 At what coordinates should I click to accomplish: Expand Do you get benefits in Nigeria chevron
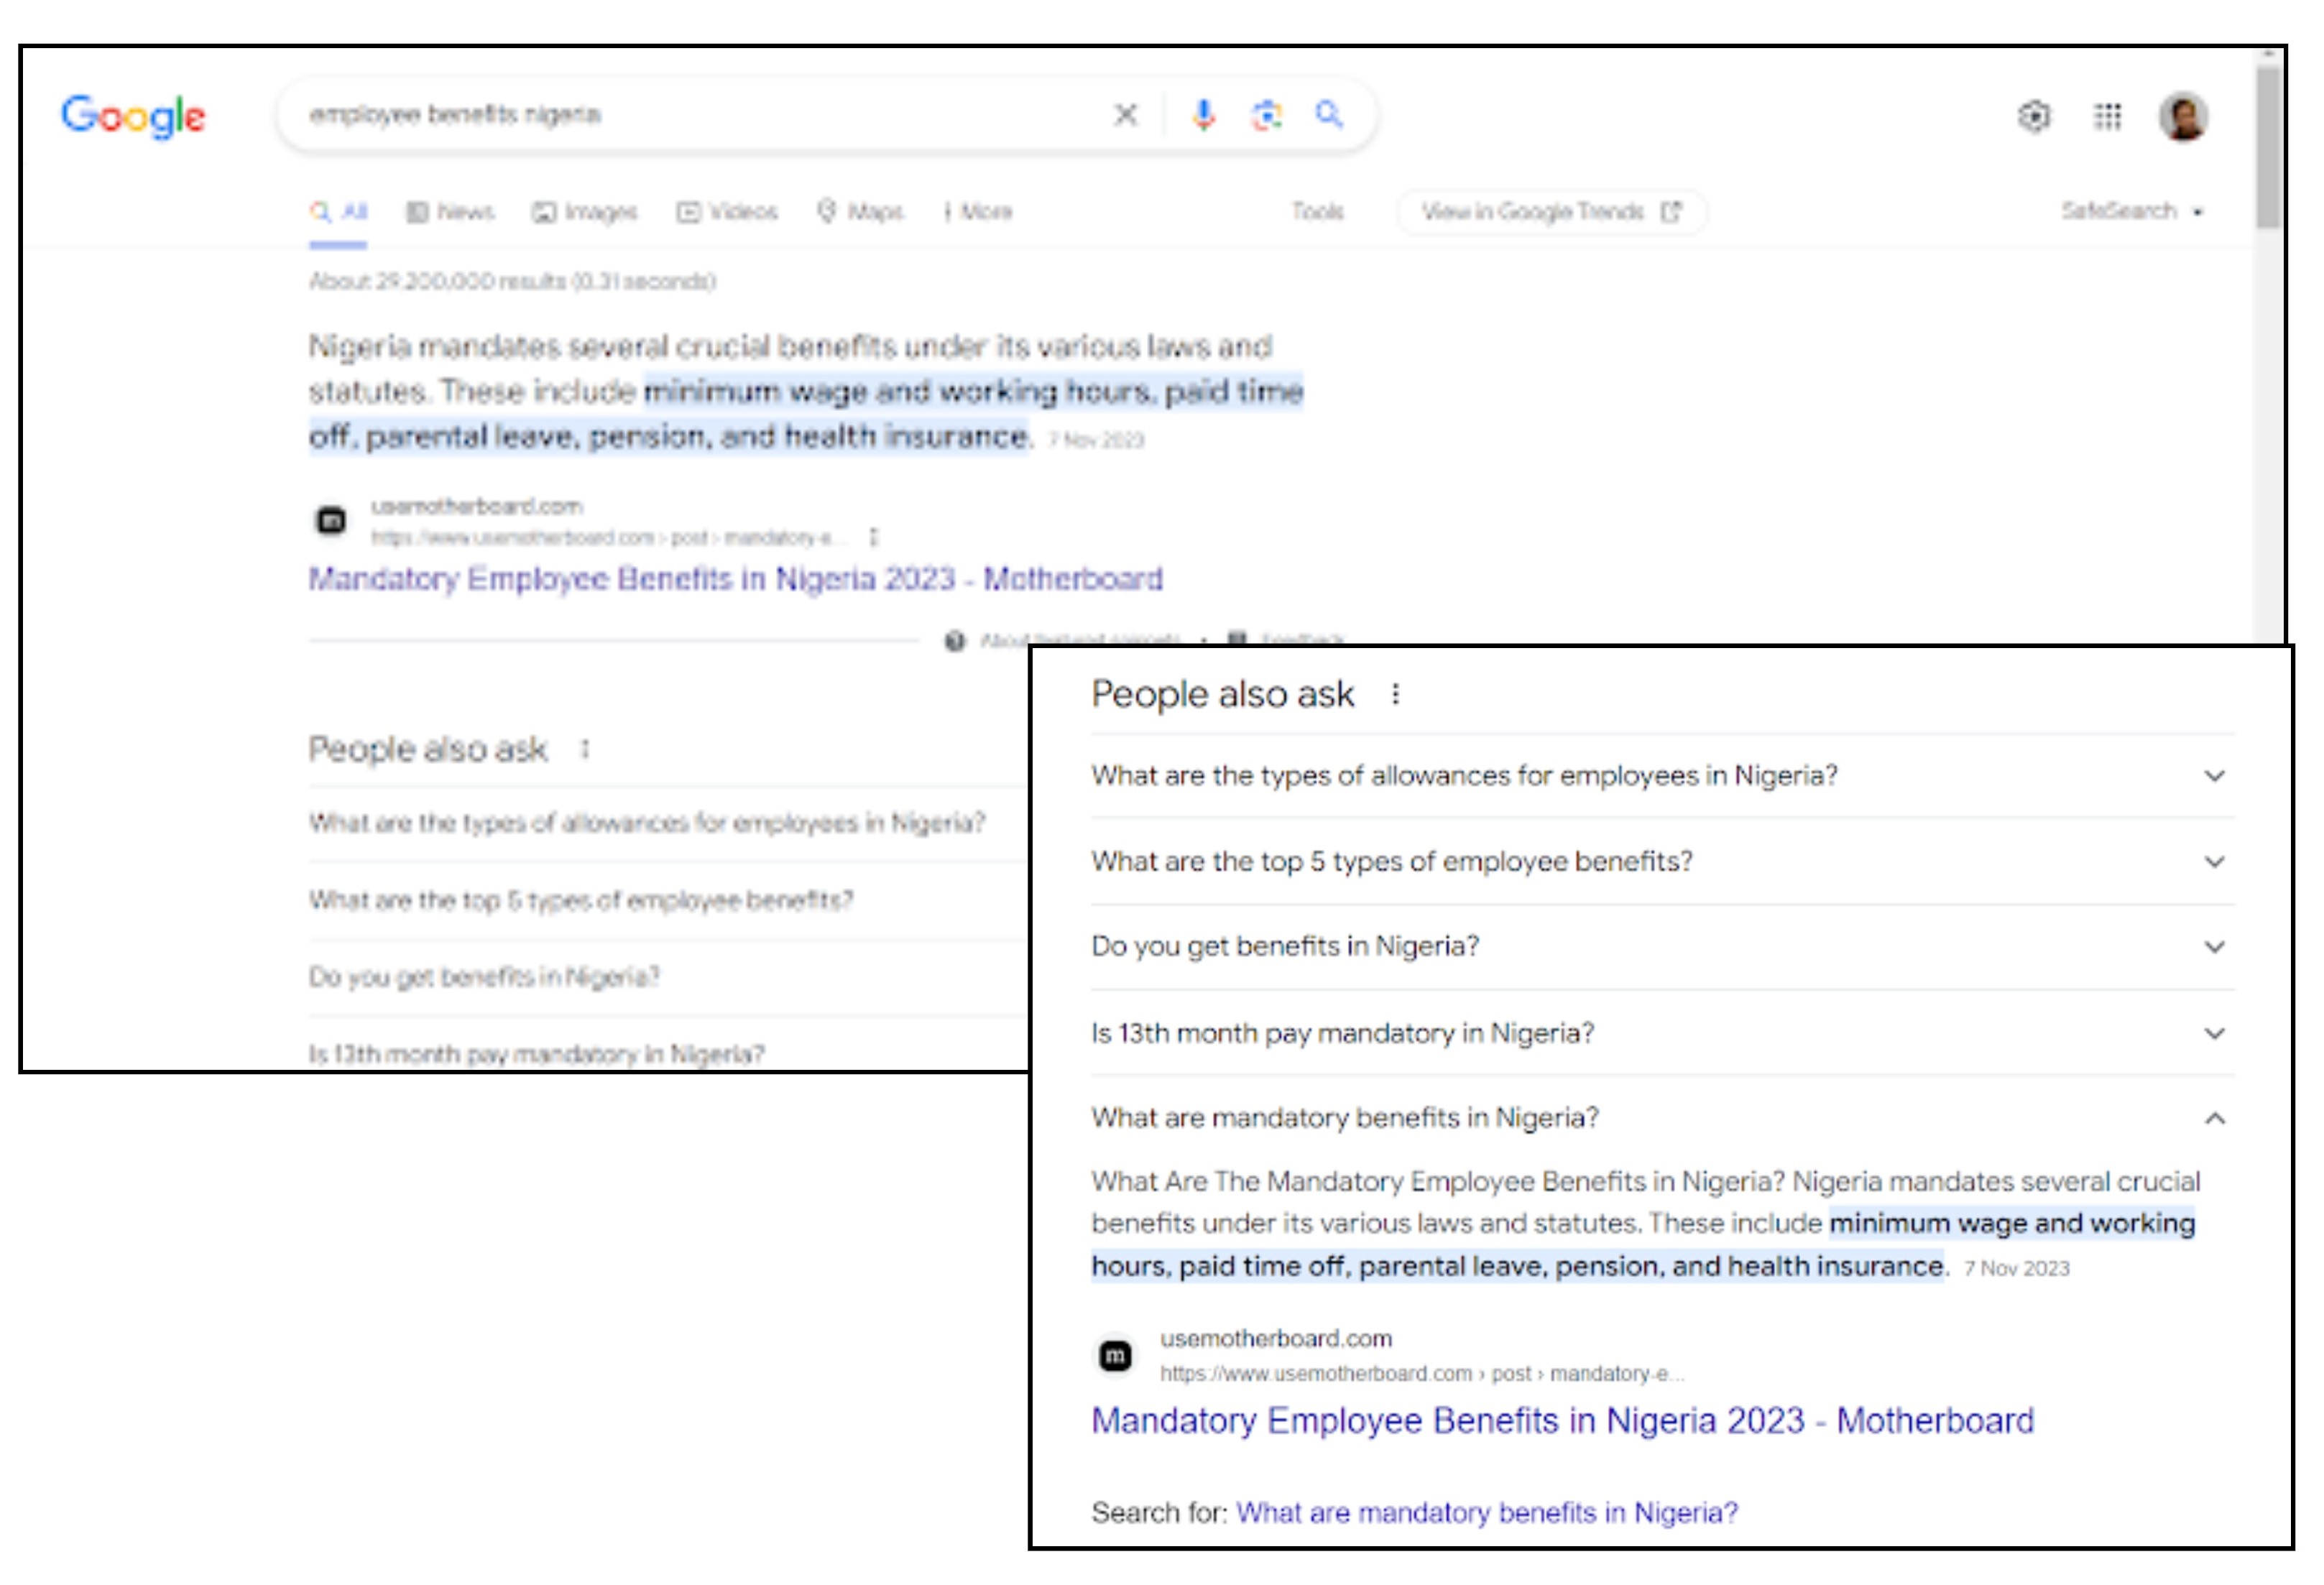point(2215,947)
